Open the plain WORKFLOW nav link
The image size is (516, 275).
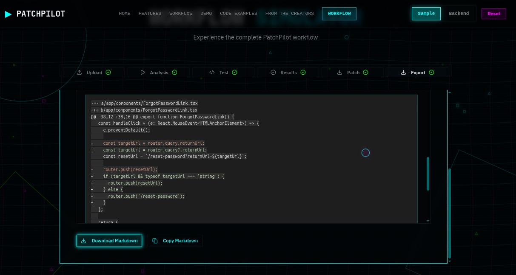pos(181,14)
